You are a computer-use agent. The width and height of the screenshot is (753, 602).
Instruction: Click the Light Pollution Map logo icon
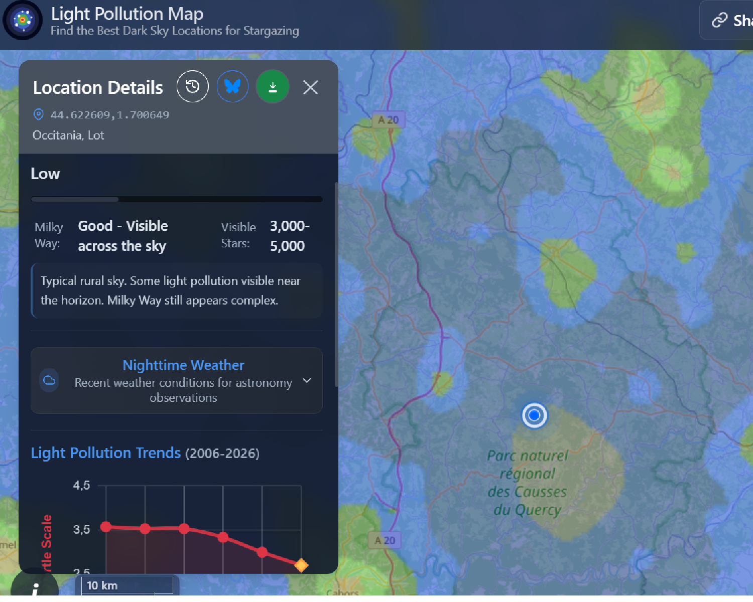pyautogui.click(x=23, y=20)
